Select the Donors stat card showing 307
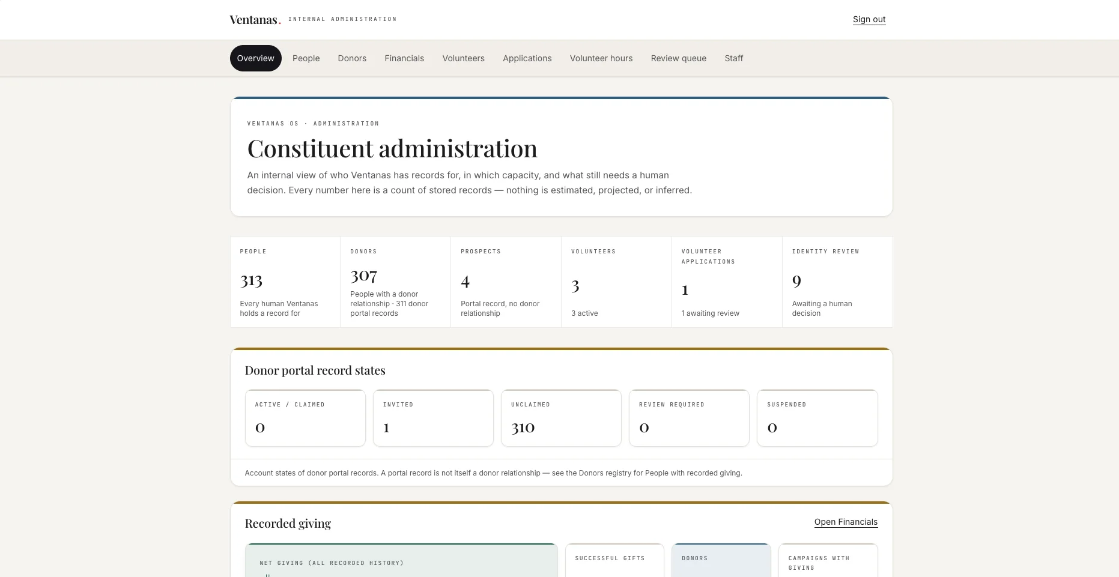 pos(395,282)
